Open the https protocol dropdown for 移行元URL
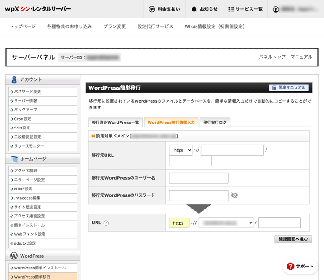 (x=181, y=150)
